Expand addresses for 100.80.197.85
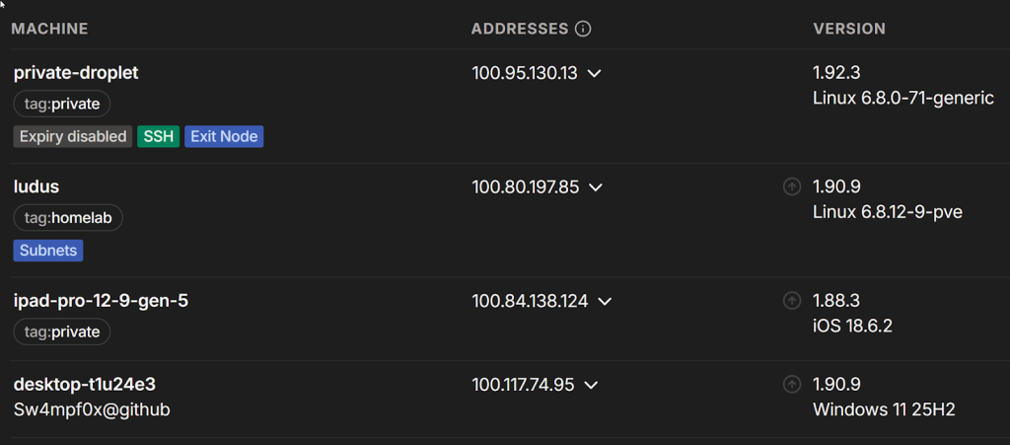 coord(596,186)
